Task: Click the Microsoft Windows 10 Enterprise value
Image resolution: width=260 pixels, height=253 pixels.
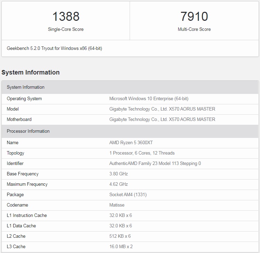Action: (149, 99)
